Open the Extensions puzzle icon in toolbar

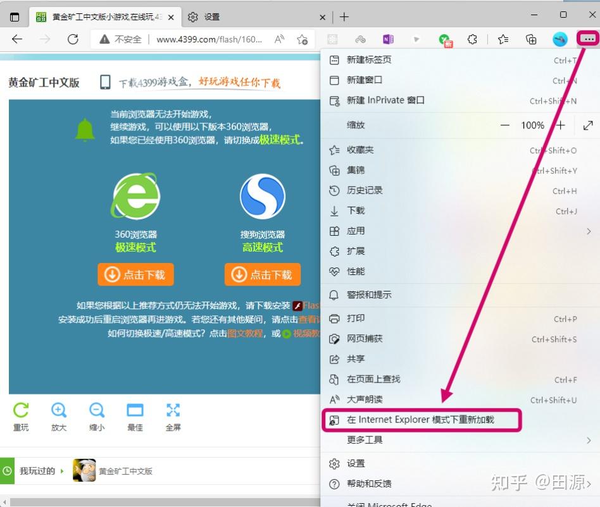pyautogui.click(x=472, y=39)
